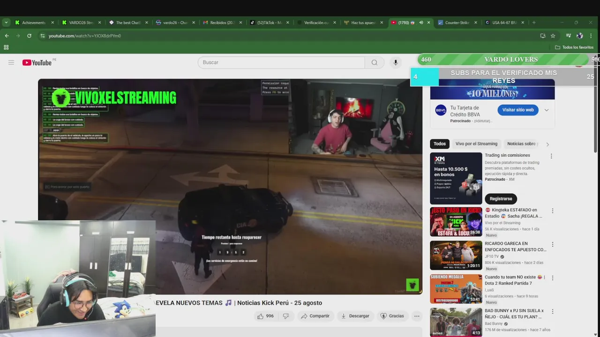Open options menu for Bad Bunny video

click(x=553, y=311)
